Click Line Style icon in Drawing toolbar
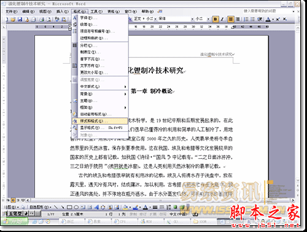Viewport: 307px width, 232px height. pyautogui.click(x=155, y=207)
